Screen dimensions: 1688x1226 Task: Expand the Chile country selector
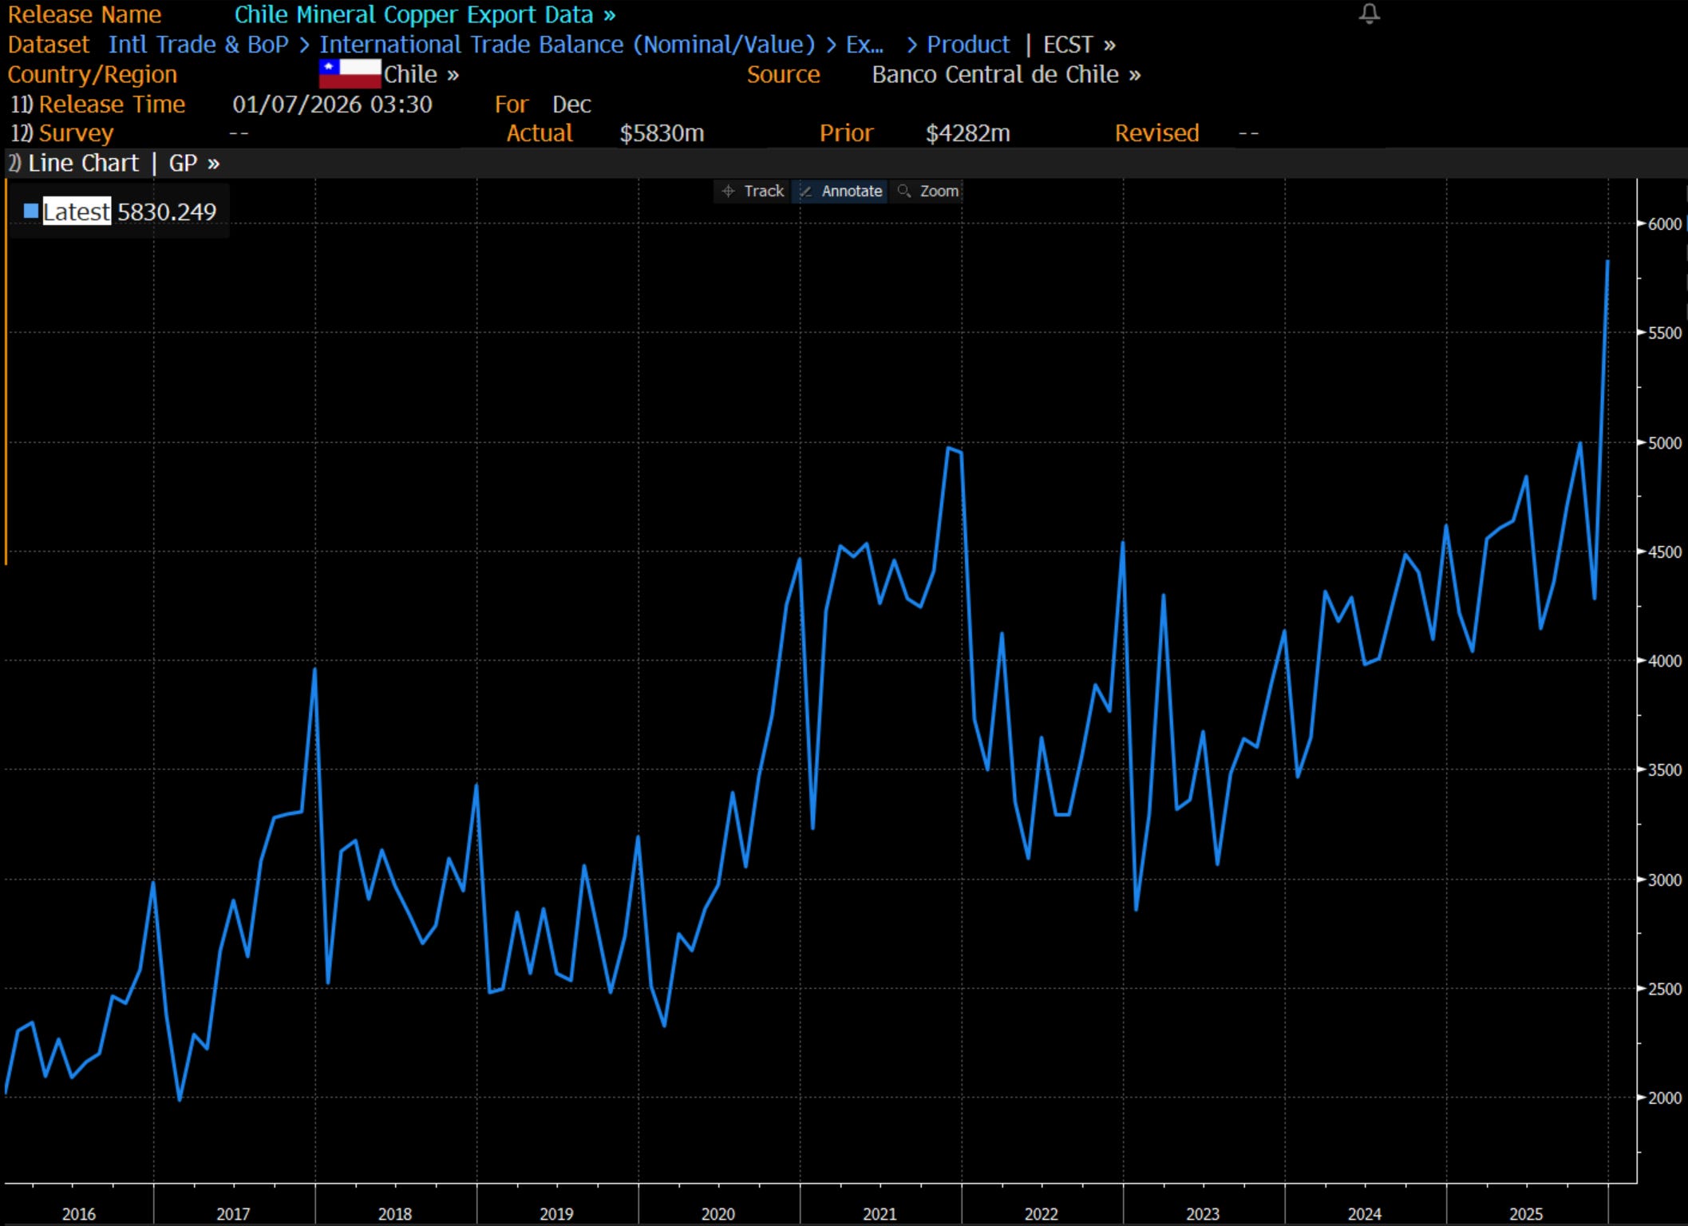click(x=421, y=74)
